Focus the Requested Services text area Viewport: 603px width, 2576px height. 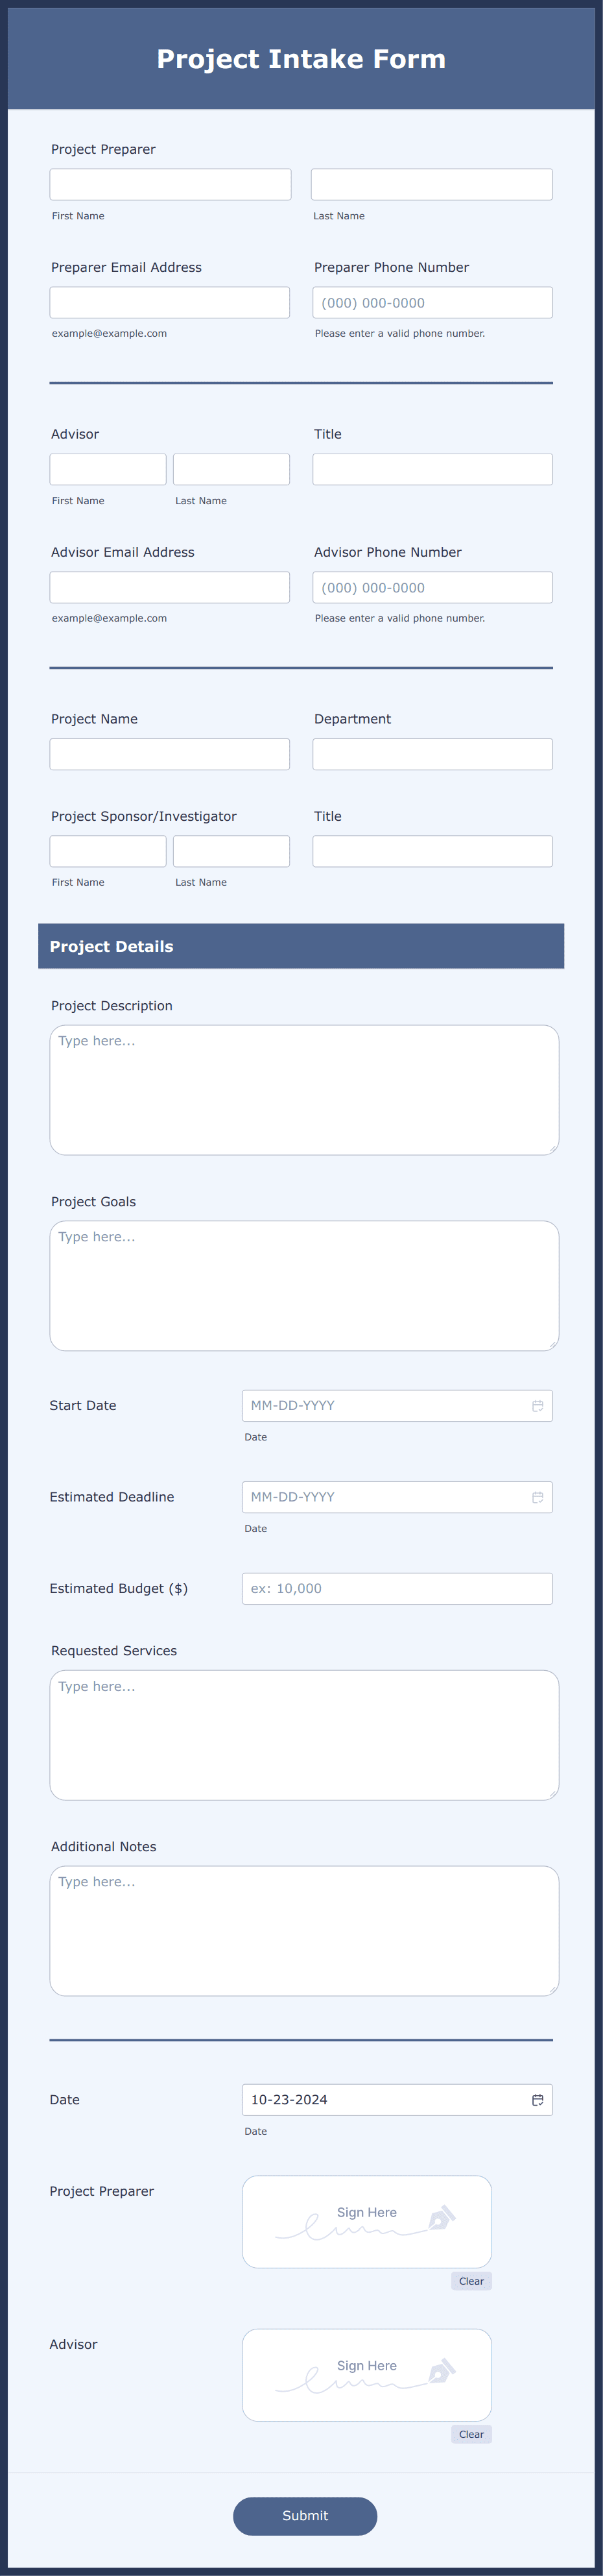[304, 1735]
